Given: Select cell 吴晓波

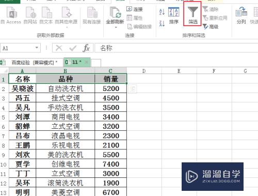Looking at the screenshot, I should pyautogui.click(x=22, y=88).
